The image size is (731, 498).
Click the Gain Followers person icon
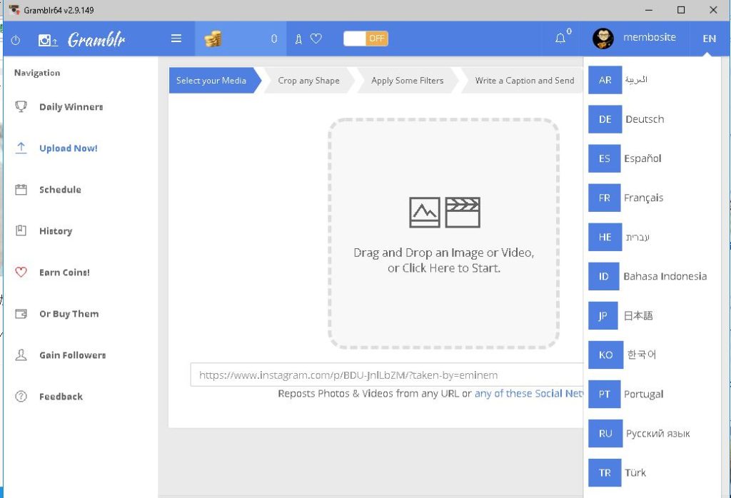coord(21,355)
